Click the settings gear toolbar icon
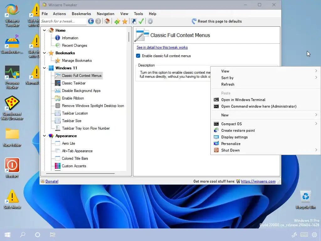Screen dimensions: 321x241 click(x=150, y=21)
